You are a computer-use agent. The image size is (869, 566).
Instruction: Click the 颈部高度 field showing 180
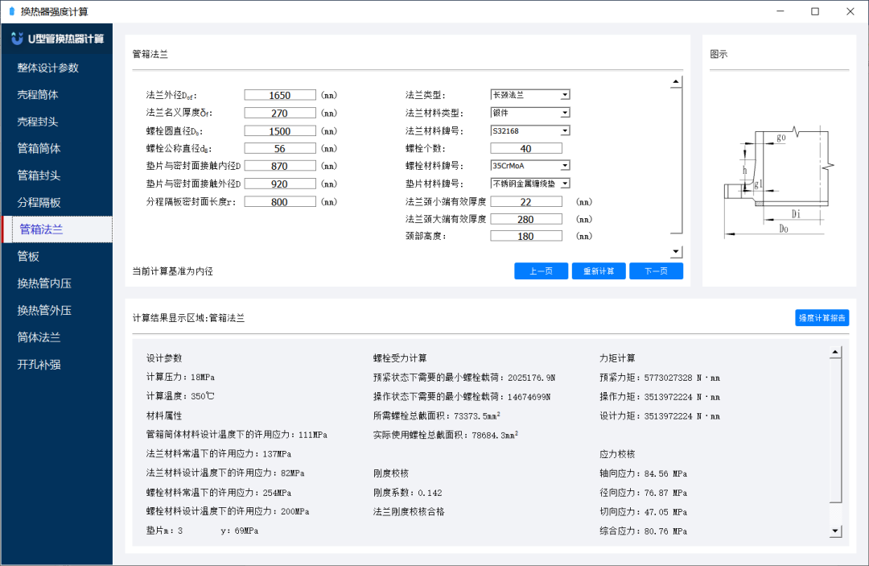pos(526,236)
